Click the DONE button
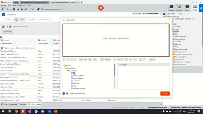The width and height of the screenshot is (203, 114). 165,93
